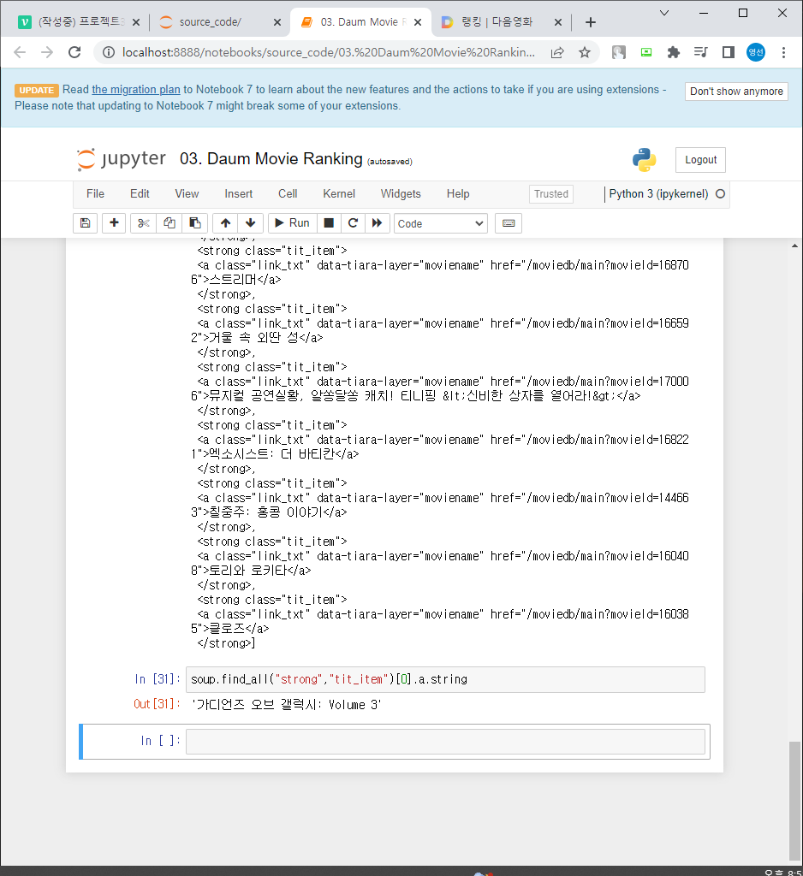Viewport: 803px width, 876px height.
Task: Reload the page
Action: [74, 52]
